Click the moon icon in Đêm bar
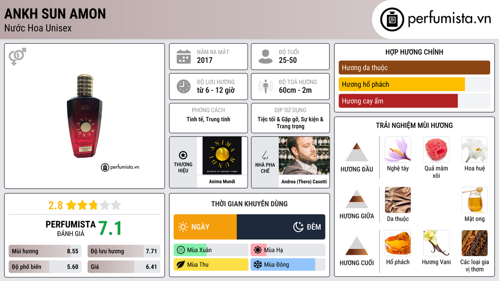Screen dimensions: 499x281 [x=298, y=227]
